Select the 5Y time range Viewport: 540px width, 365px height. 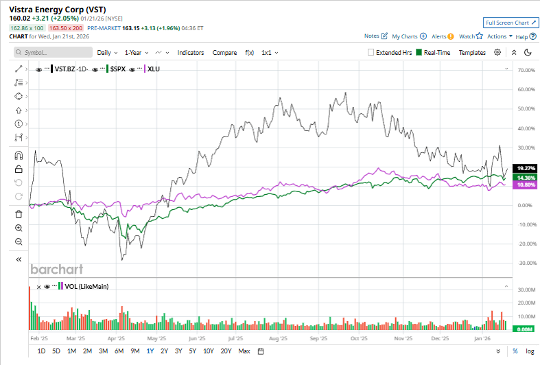(x=192, y=351)
